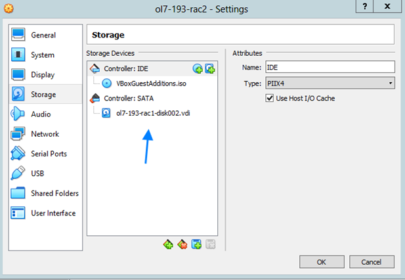The width and height of the screenshot is (405, 280).
Task: Click the System chip icon
Action: (18, 55)
